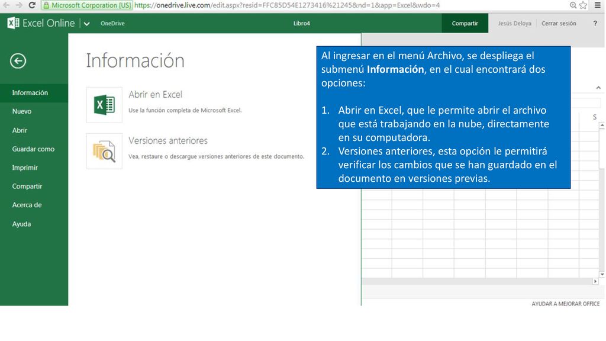Click the vertical scrollbar up arrow
The height and width of the screenshot is (341, 606).
602,126
